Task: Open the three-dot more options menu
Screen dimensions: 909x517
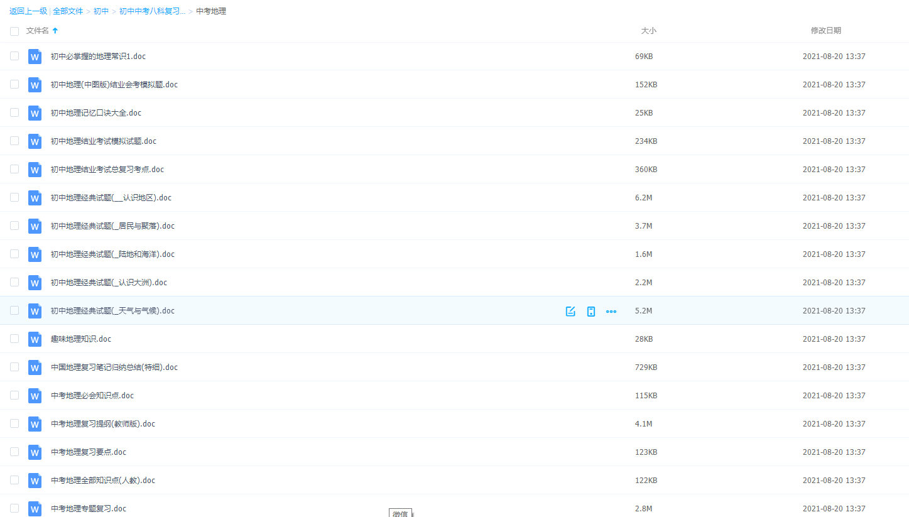Action: (611, 312)
